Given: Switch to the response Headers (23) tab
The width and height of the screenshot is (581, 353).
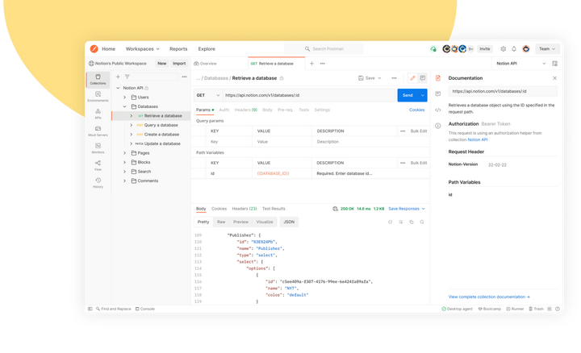Looking at the screenshot, I should pyautogui.click(x=245, y=209).
